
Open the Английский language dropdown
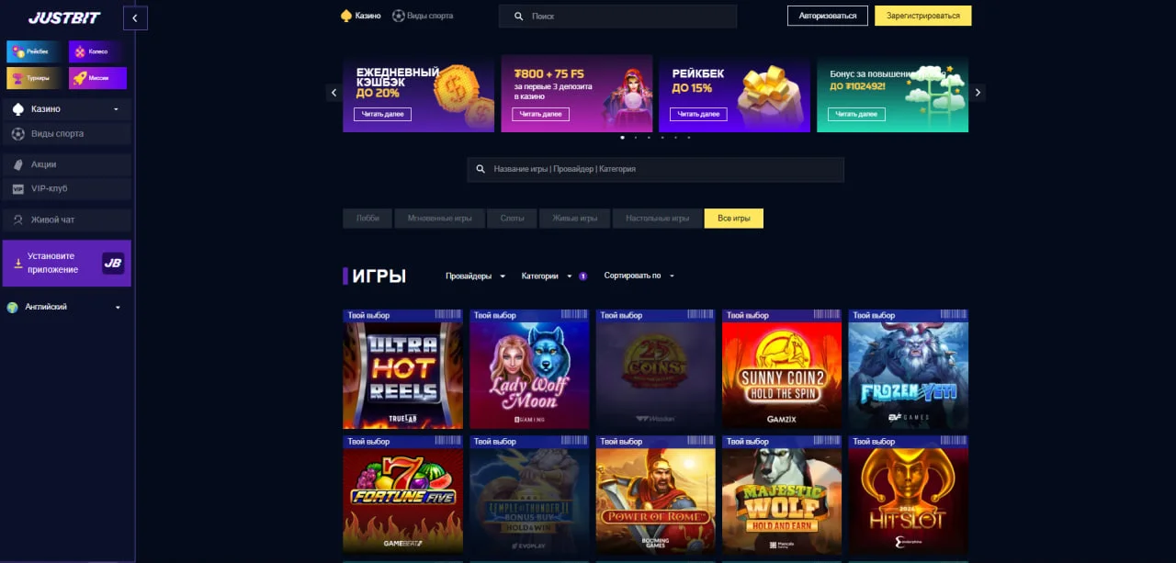[64, 307]
